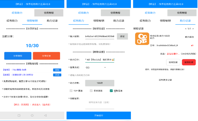Viewport: 198px width, 121px height.
Task: Select the 助力记录 tab on the right screen
Action: click(x=185, y=21)
